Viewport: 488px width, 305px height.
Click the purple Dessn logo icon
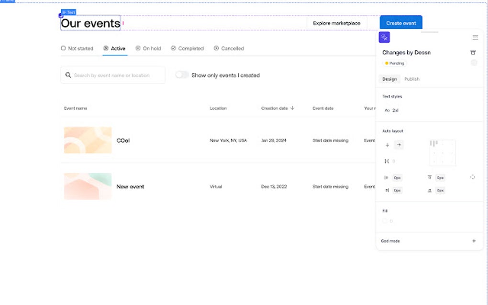pyautogui.click(x=384, y=37)
